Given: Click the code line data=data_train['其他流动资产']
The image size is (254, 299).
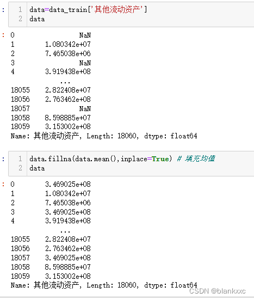Looking at the screenshot, I should (x=88, y=9).
